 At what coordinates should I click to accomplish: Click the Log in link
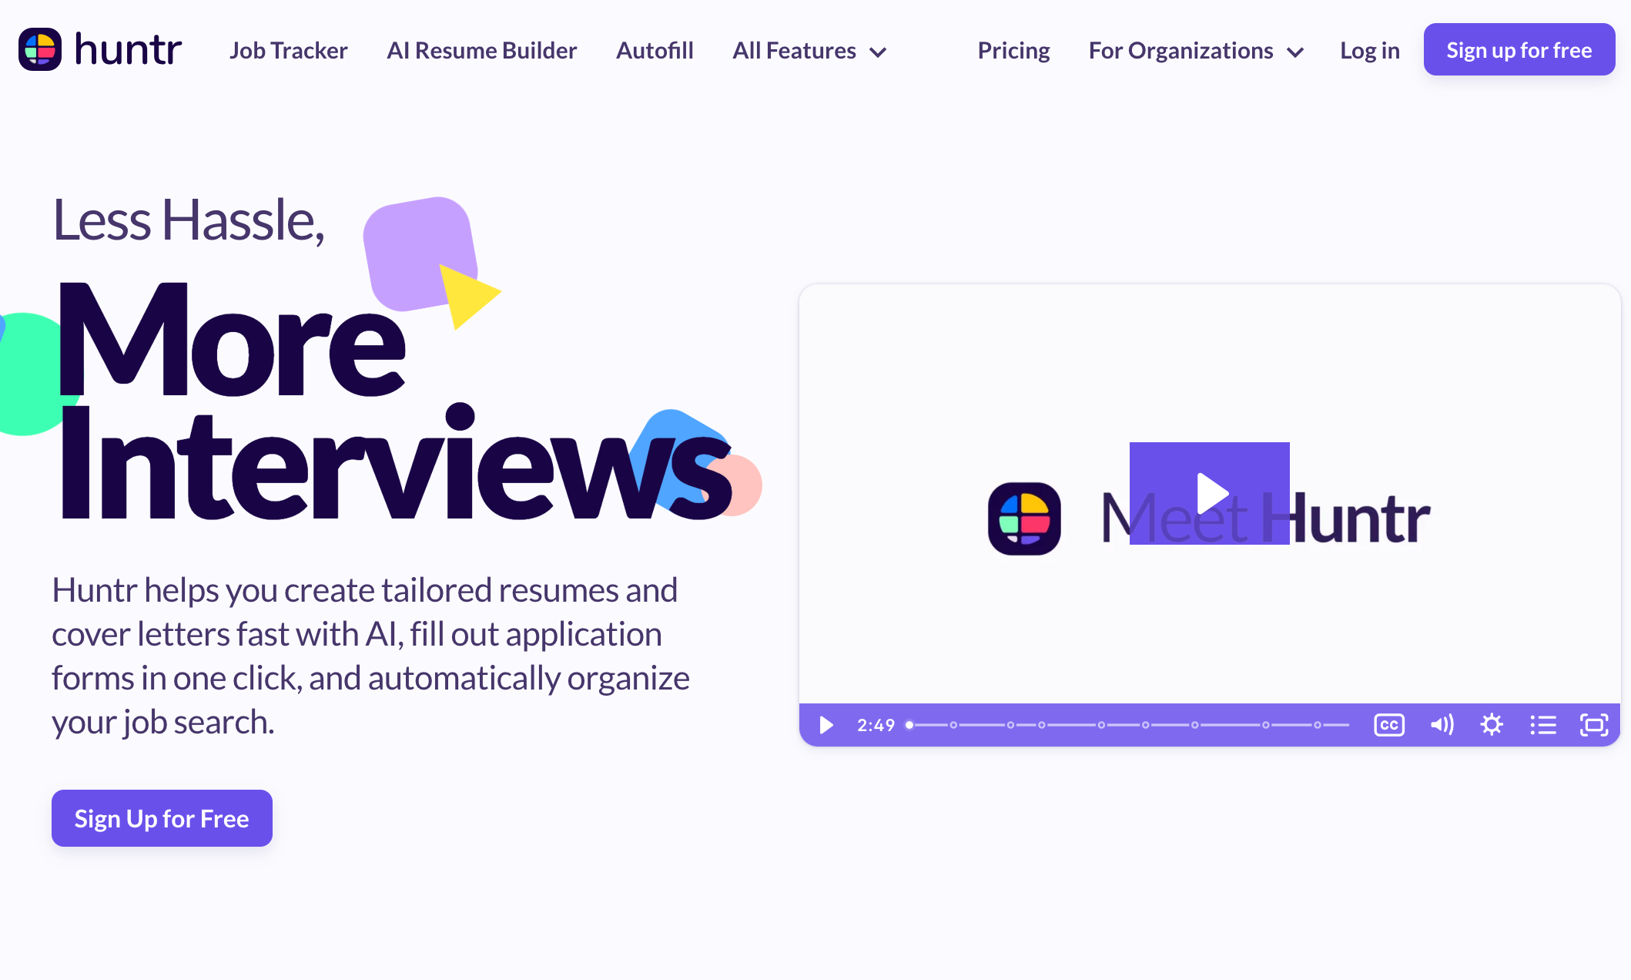point(1369,50)
